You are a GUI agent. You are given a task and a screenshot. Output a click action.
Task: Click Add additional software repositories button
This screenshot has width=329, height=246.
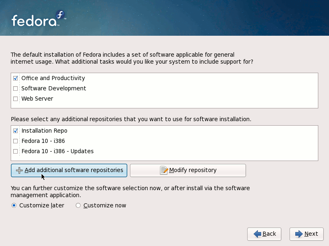(x=69, y=170)
